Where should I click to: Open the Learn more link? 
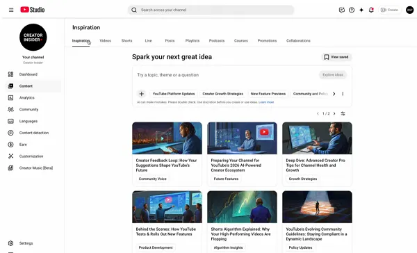pyautogui.click(x=266, y=102)
